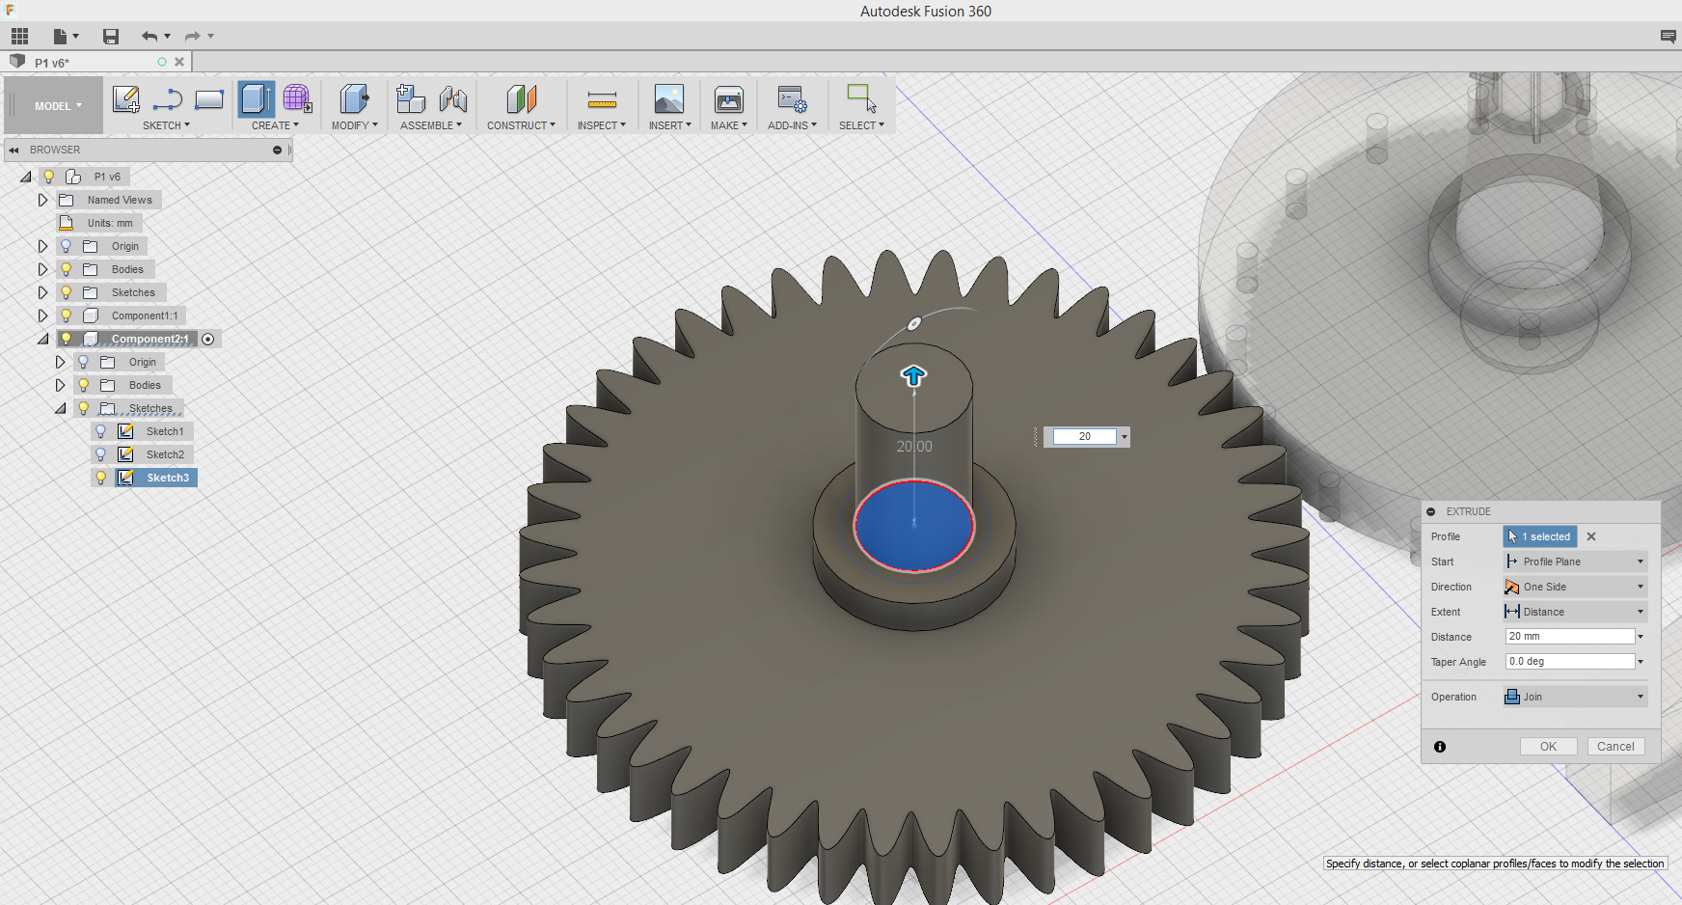Viewport: 1682px width, 905px height.
Task: Click the New Component assemble icon
Action: click(411, 99)
